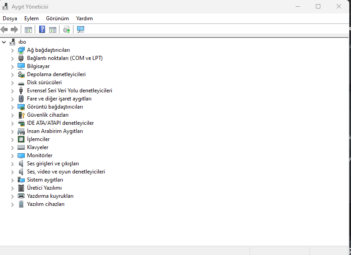The height and width of the screenshot is (255, 351).
Task: Toggle the console tree pane icon
Action: [x=28, y=30]
